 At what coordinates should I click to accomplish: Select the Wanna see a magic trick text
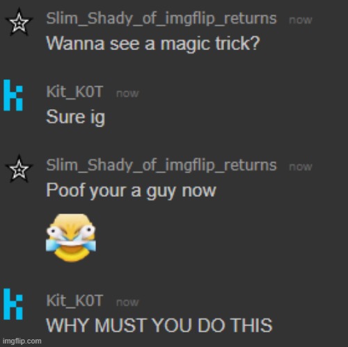click(153, 44)
